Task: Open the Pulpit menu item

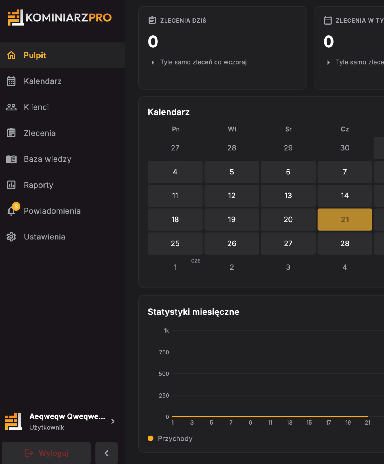Action: (62, 55)
